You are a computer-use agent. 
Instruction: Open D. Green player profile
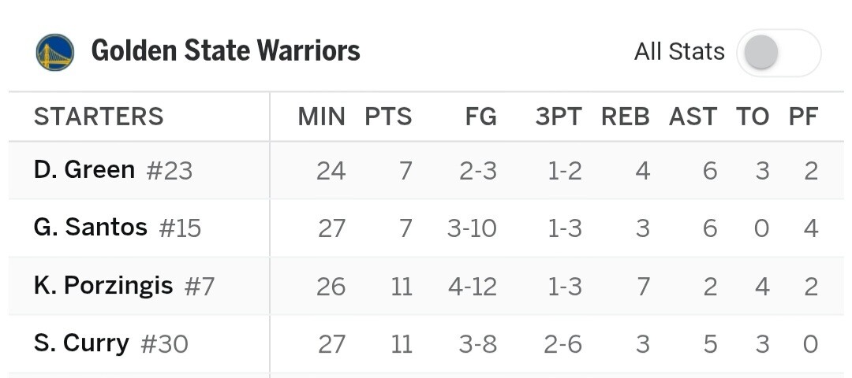click(x=84, y=170)
